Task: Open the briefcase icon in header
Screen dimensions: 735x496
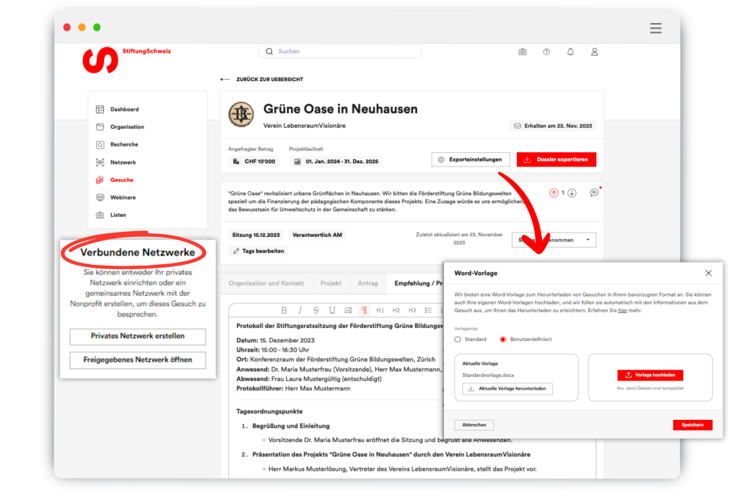Action: [523, 52]
